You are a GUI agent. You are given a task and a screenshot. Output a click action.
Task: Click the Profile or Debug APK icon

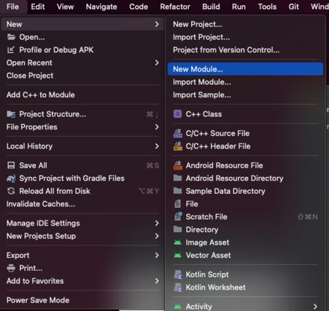[11, 50]
